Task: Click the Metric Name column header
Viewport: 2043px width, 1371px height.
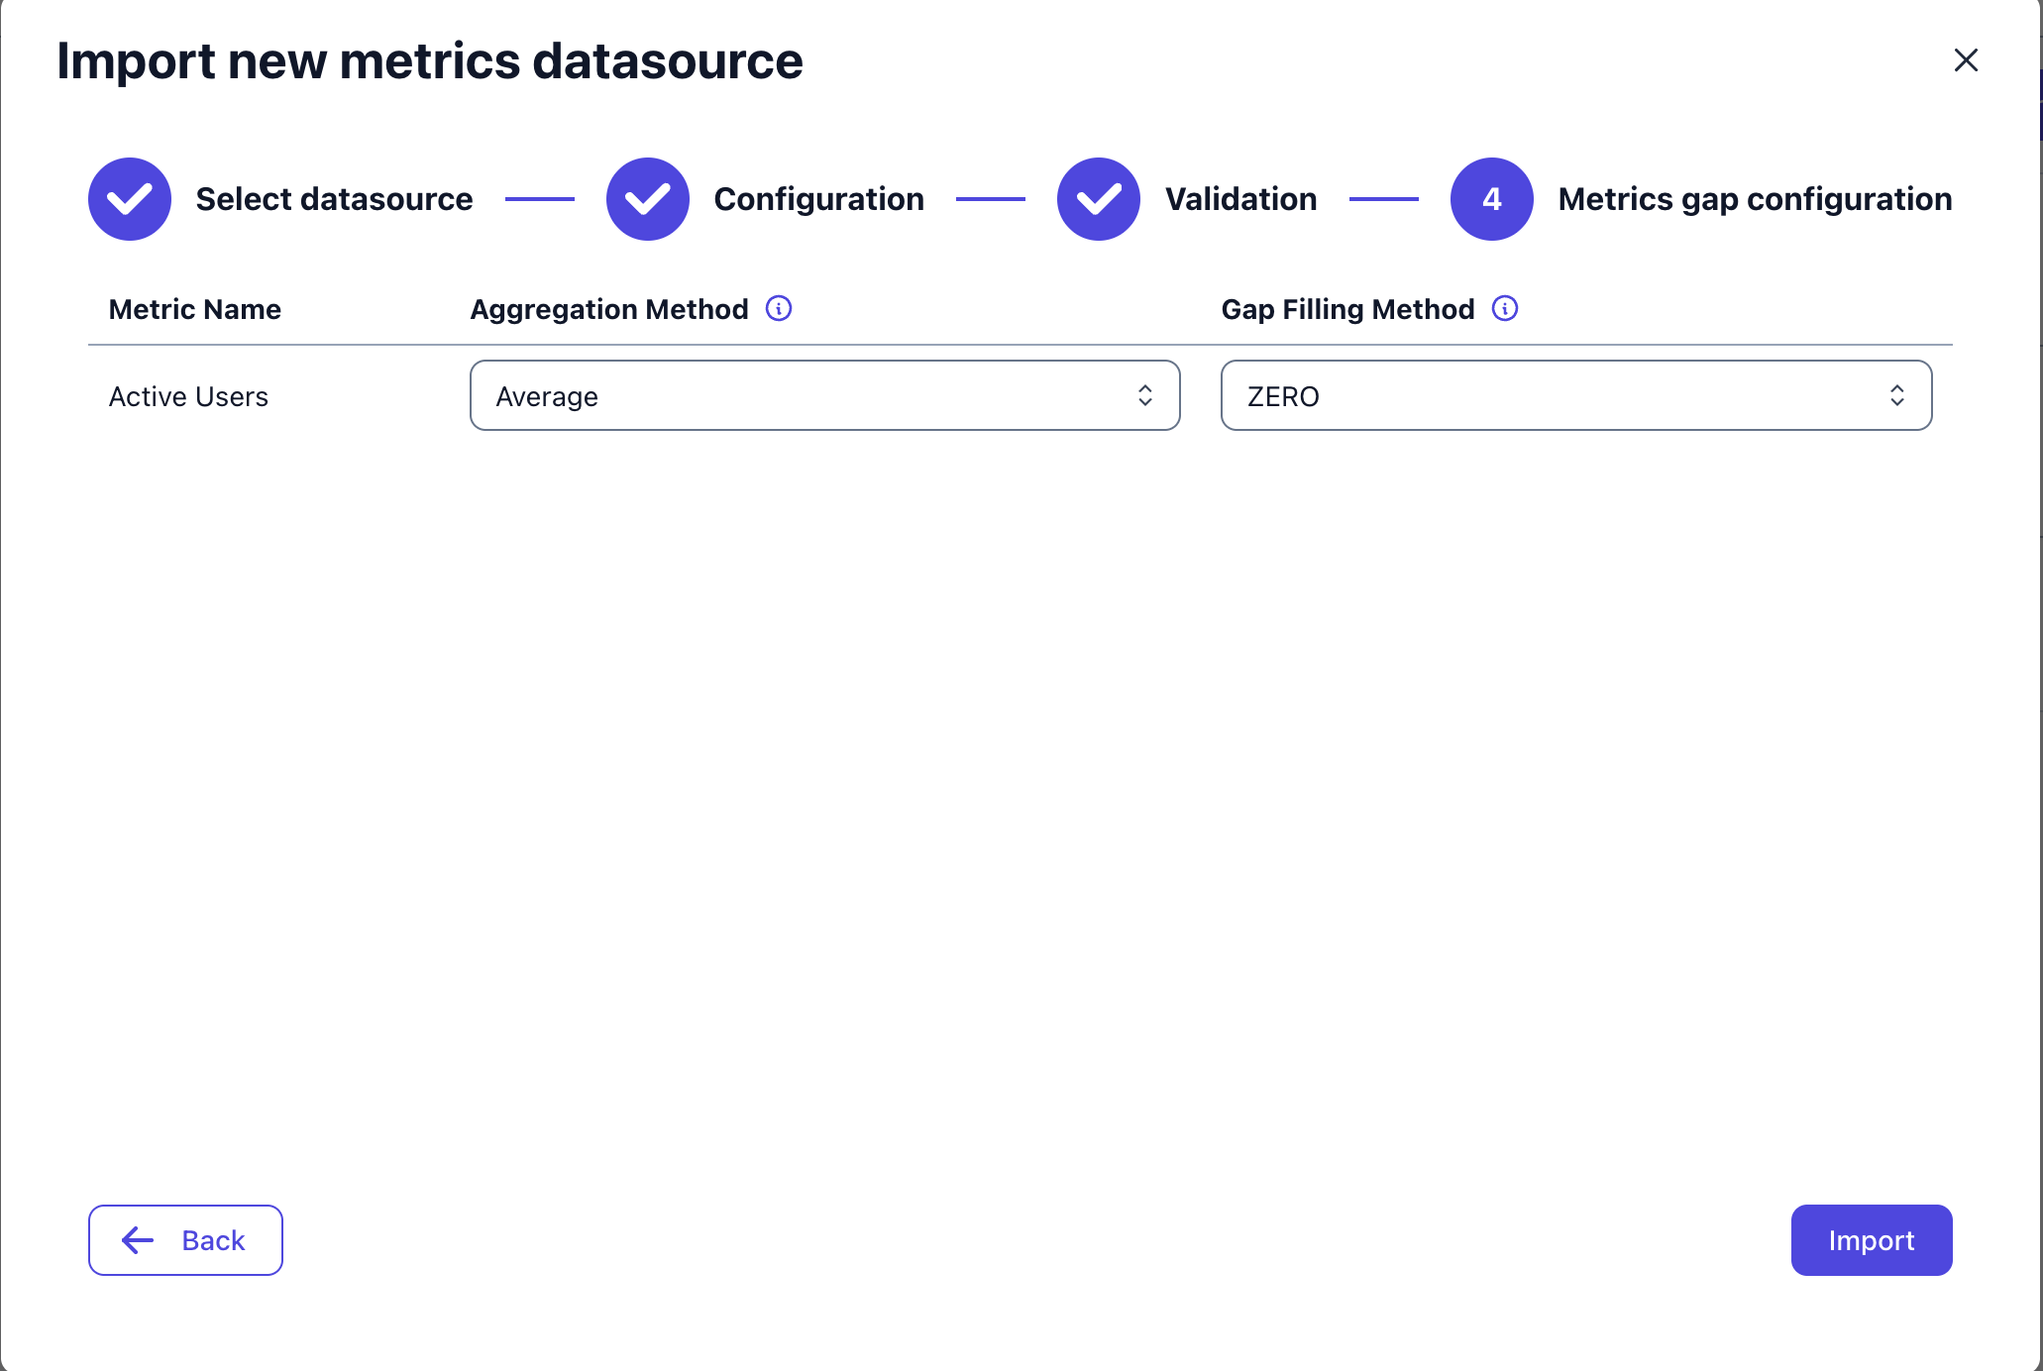Action: (194, 309)
